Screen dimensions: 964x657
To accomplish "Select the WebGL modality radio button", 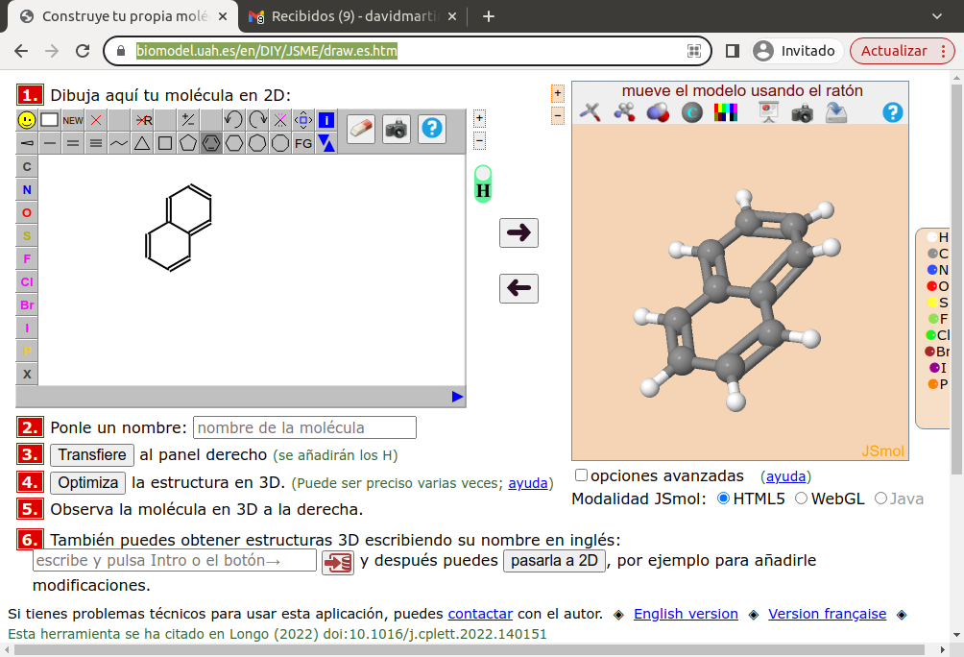I will pyautogui.click(x=801, y=499).
